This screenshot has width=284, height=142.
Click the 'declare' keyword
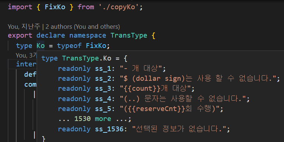(x=51, y=35)
